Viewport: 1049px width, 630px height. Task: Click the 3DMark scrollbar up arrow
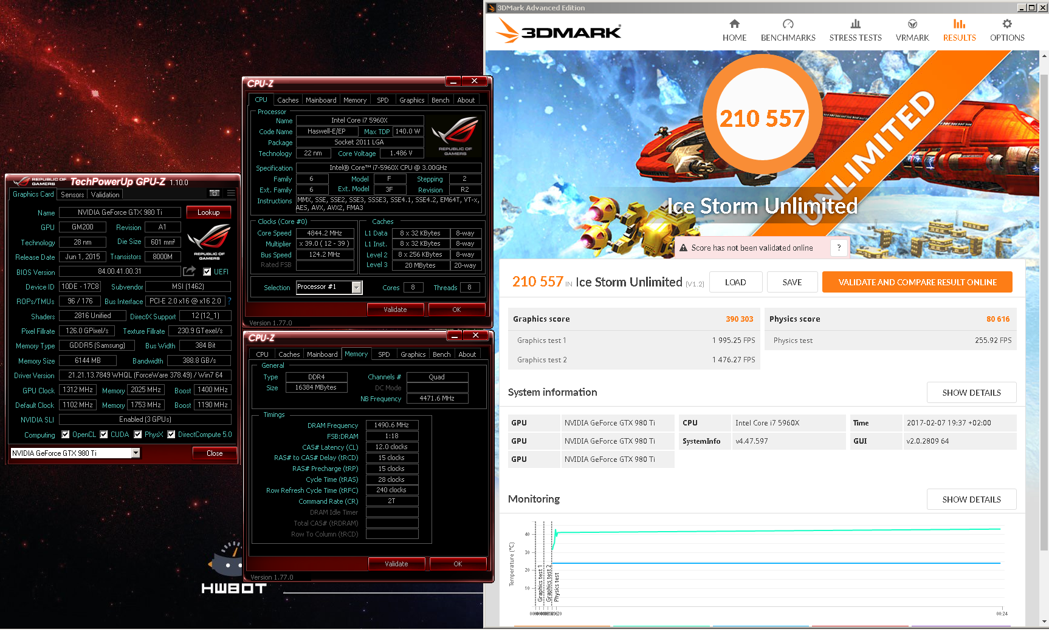[x=1044, y=56]
